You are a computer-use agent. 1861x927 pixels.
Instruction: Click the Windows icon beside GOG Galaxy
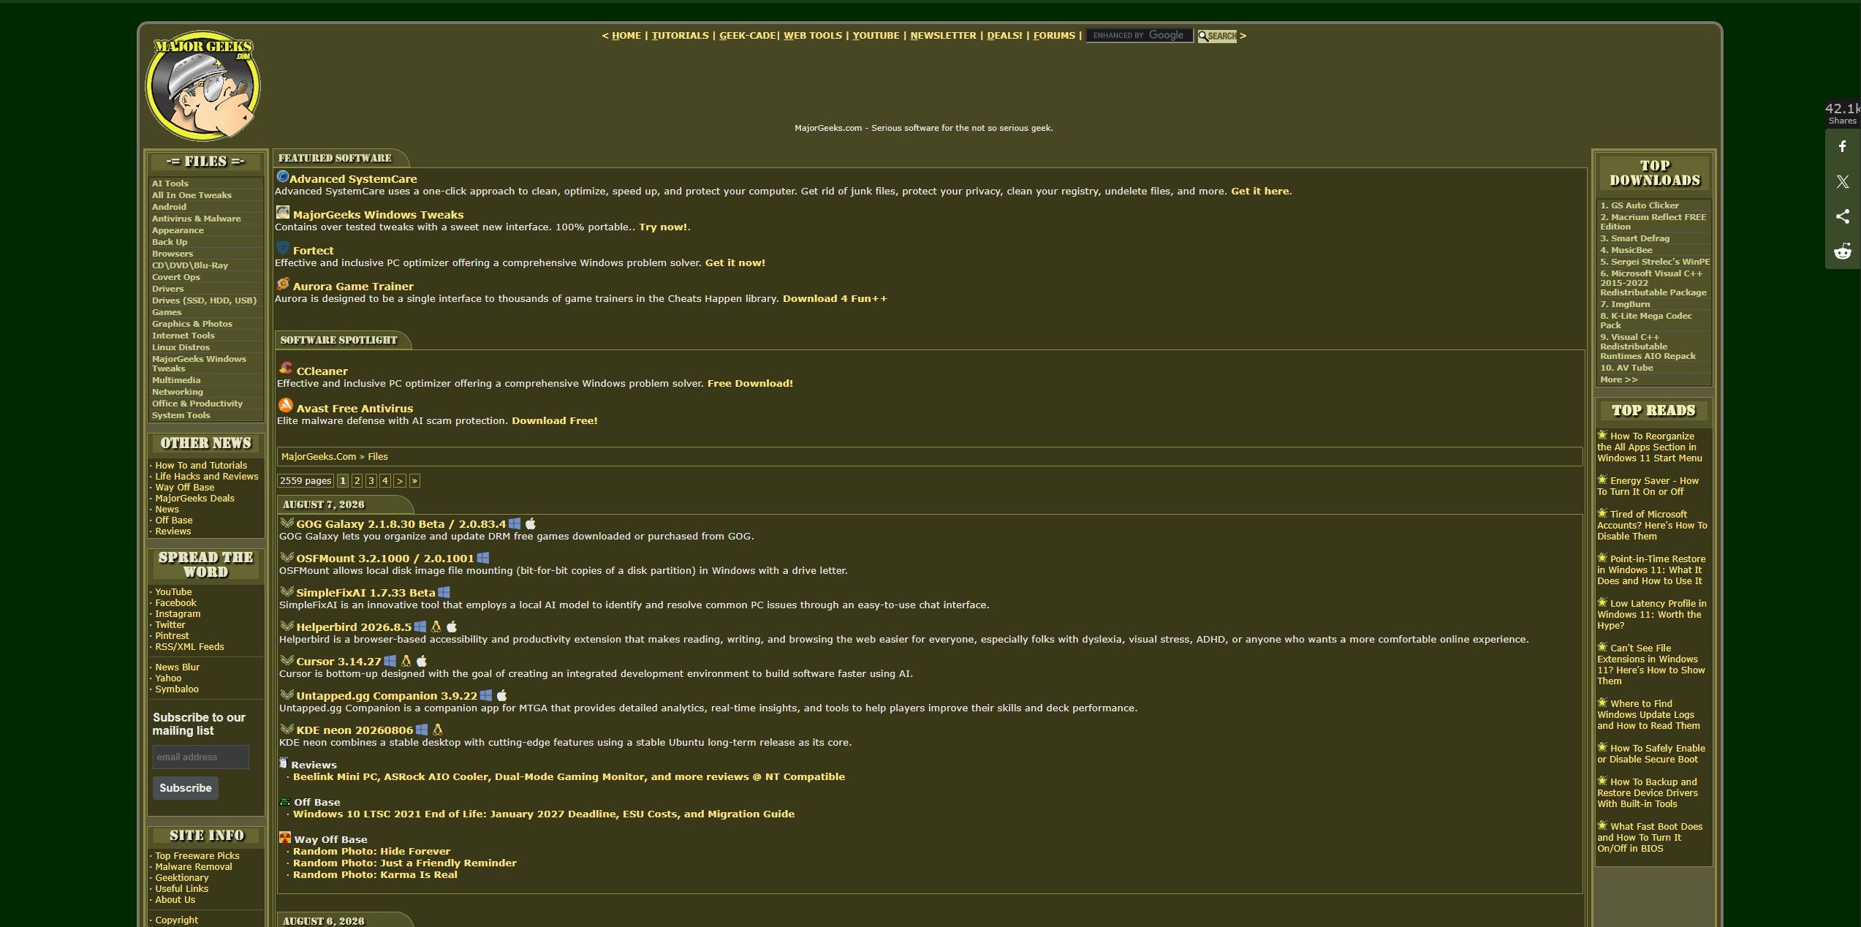click(x=515, y=523)
